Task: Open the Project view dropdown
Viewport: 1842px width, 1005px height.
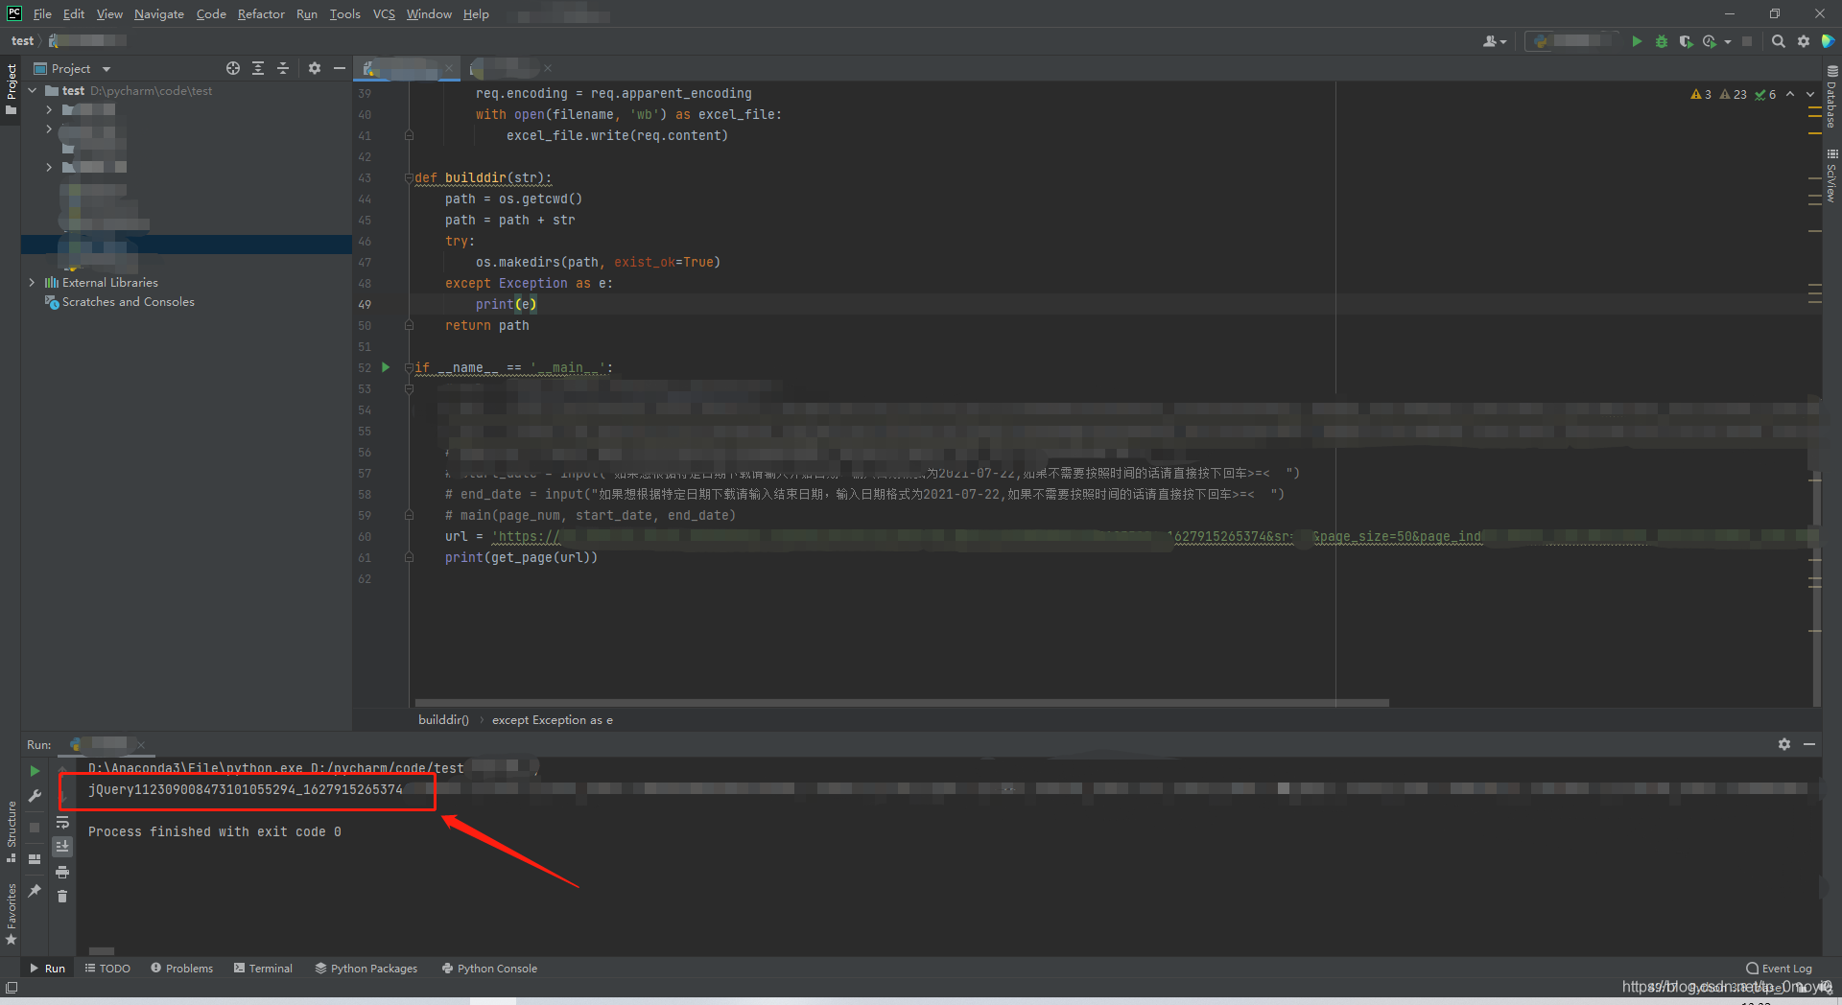Action: tap(106, 68)
